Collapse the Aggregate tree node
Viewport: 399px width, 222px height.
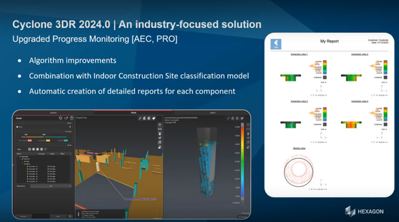[x=18, y=156]
